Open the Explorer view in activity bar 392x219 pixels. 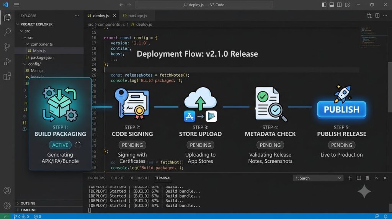(x=7, y=17)
